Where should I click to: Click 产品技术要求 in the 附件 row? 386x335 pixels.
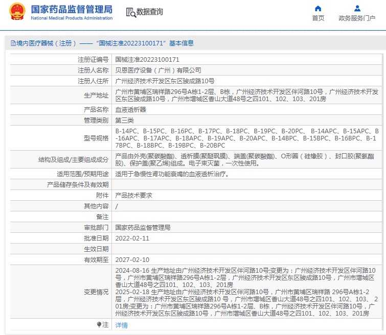tap(133, 196)
